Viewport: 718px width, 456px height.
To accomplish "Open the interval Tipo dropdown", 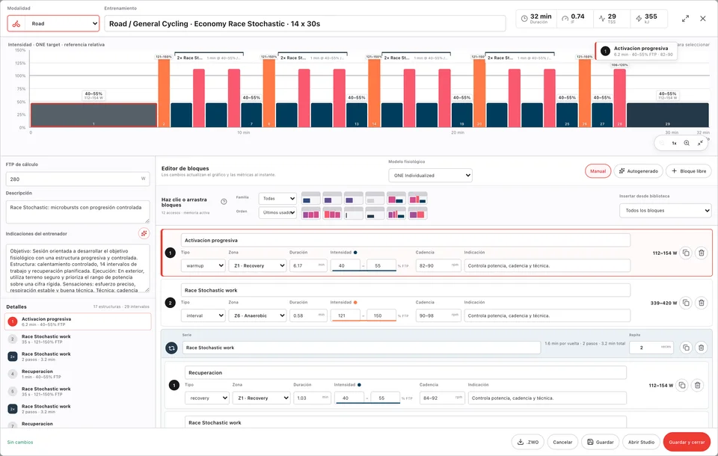I will click(x=203, y=315).
